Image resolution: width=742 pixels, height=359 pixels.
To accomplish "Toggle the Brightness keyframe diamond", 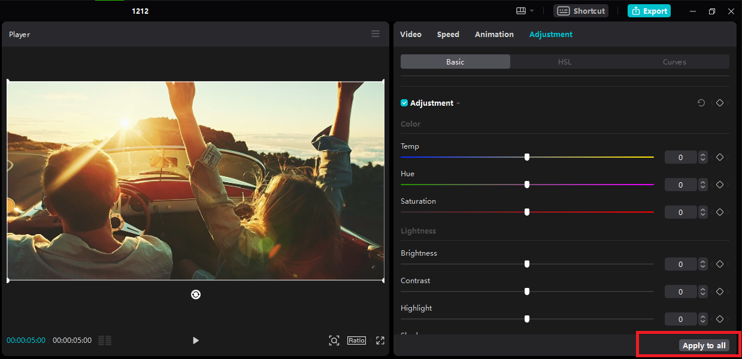I will tap(720, 264).
